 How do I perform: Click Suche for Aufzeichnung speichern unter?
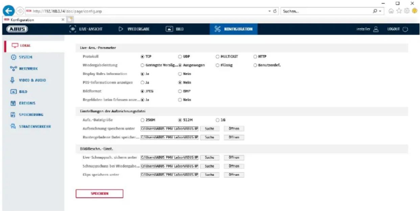[210, 128]
